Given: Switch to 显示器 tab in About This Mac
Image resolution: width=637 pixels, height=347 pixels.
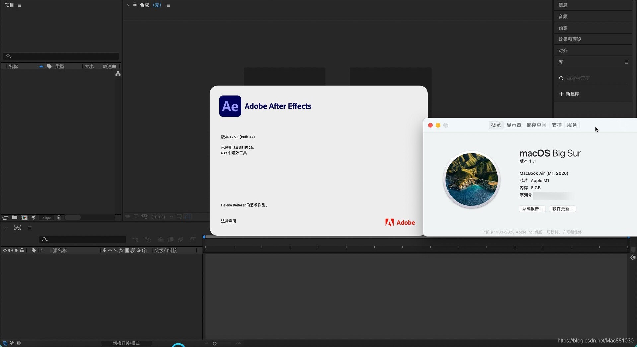Looking at the screenshot, I should coord(514,125).
